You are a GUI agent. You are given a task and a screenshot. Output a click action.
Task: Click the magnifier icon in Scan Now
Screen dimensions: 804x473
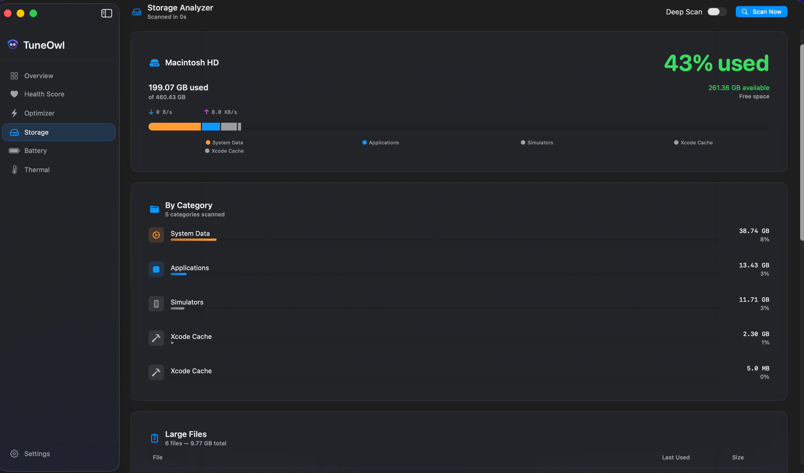click(745, 12)
